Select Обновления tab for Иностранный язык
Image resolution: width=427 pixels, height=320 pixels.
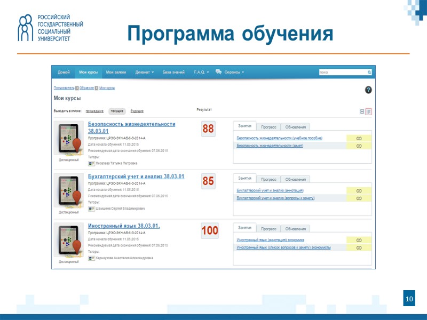pos(296,229)
